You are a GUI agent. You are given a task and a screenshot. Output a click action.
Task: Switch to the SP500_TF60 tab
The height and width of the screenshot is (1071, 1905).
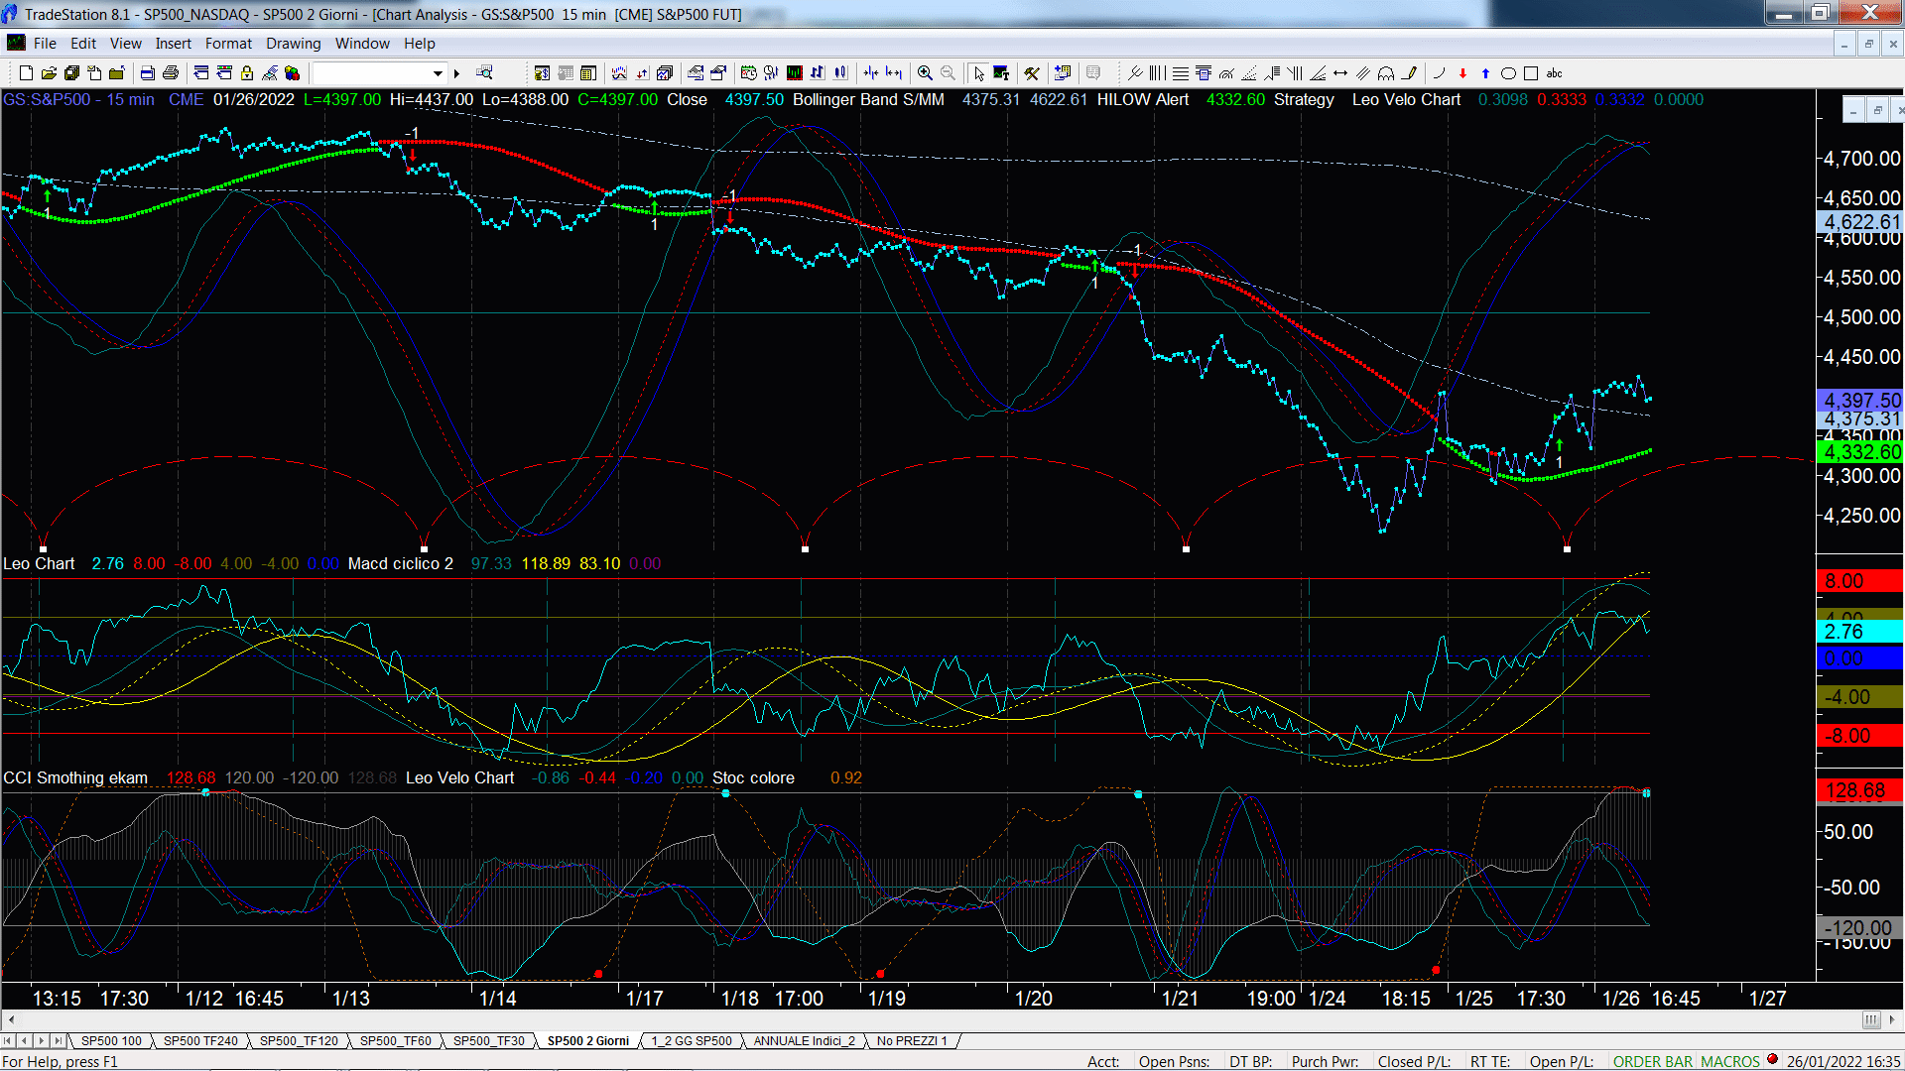coord(395,1040)
